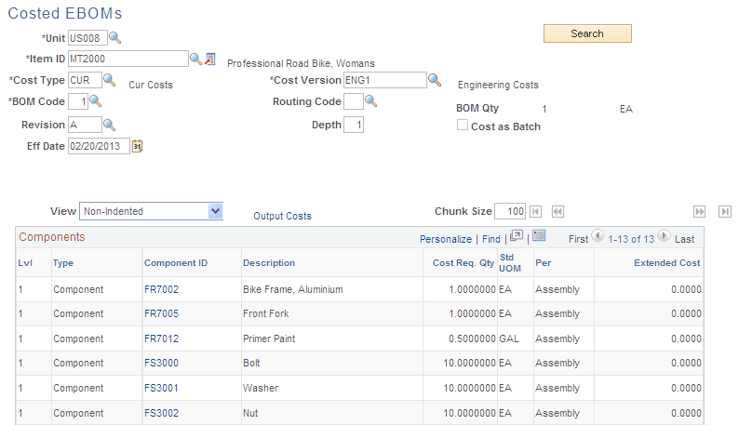739x425 pixels.
Task: Focus the Chunk Size field
Action: pos(510,211)
